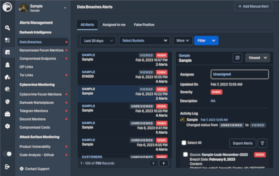Image resolution: width=279 pixels, height=176 pixels.
Task: Expand the More dropdown
Action: tap(183, 41)
